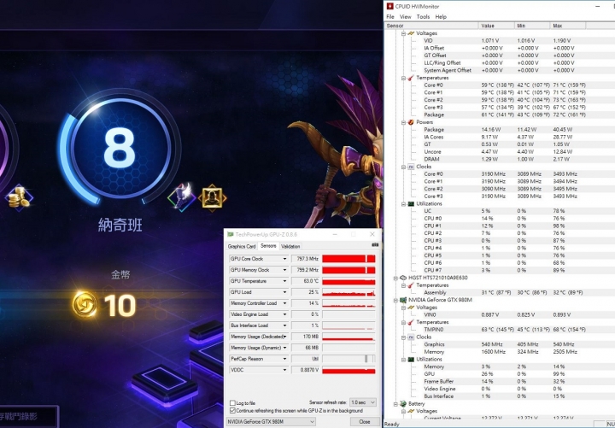Open the Memory Usage (Dedicated) sensor dropdown

[284, 337]
